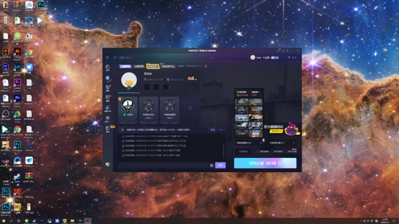Click into the chat message input field

[164, 165]
